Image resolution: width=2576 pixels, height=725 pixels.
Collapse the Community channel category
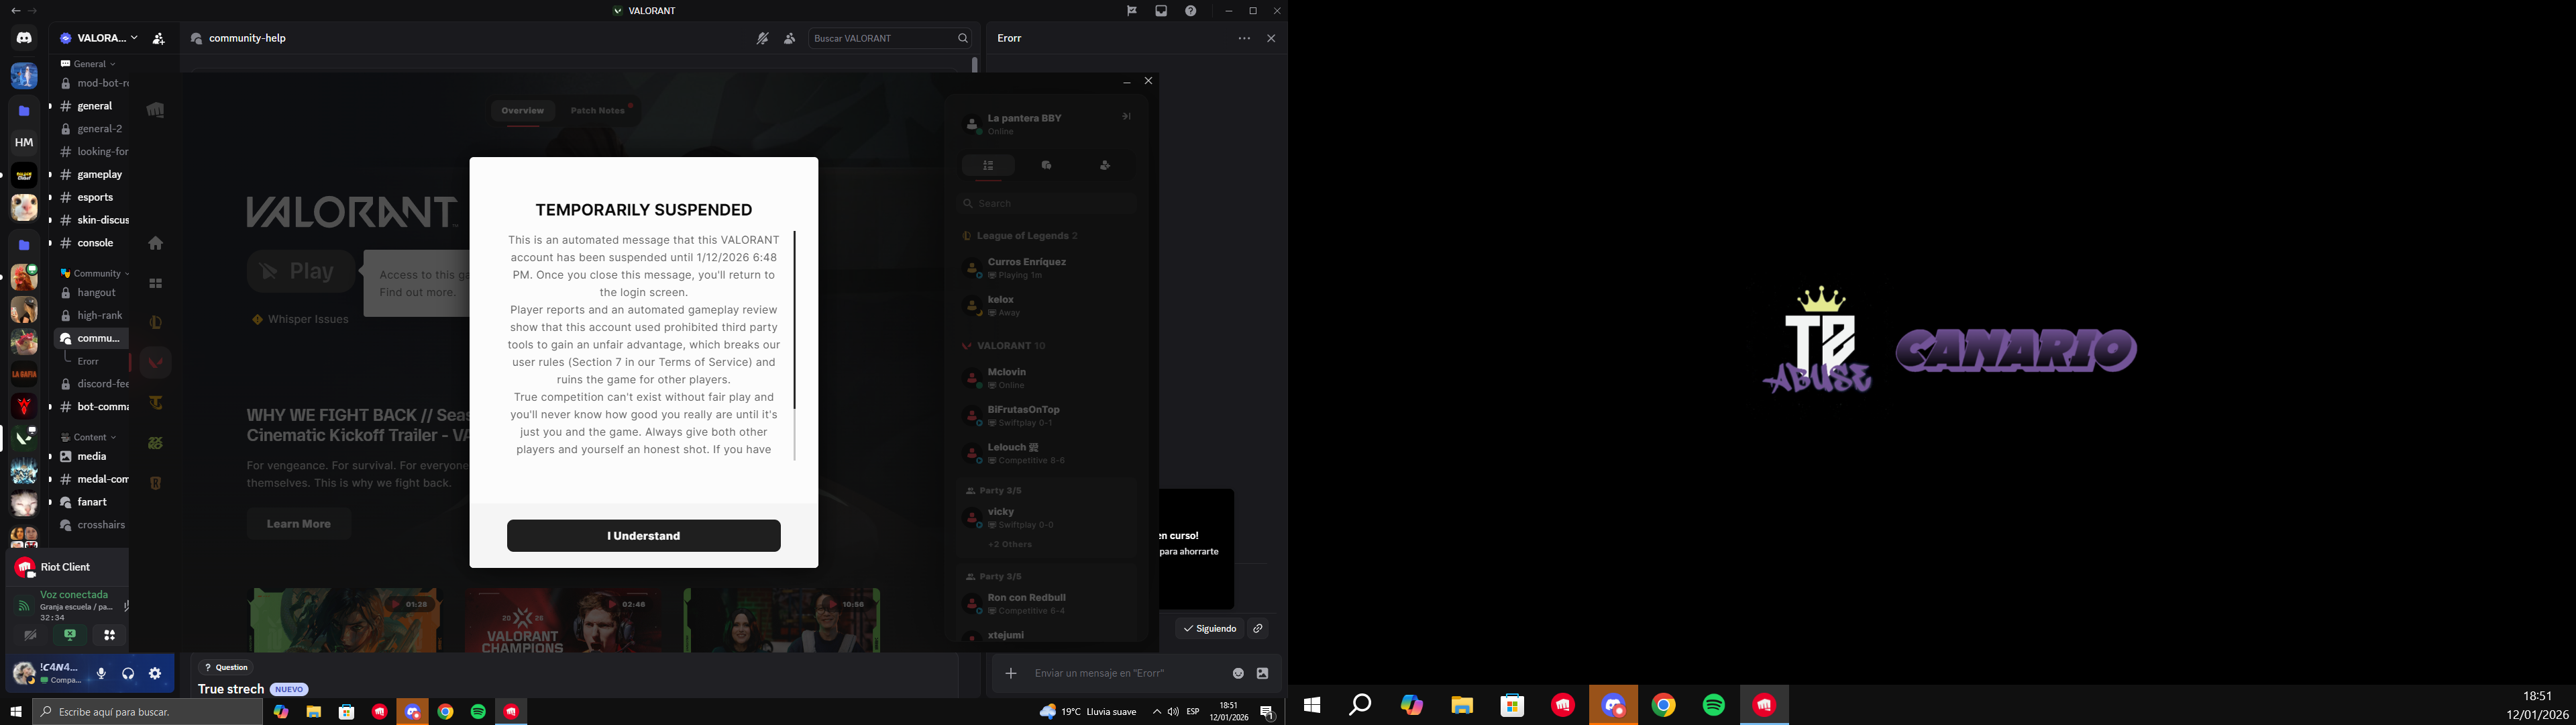(x=96, y=273)
